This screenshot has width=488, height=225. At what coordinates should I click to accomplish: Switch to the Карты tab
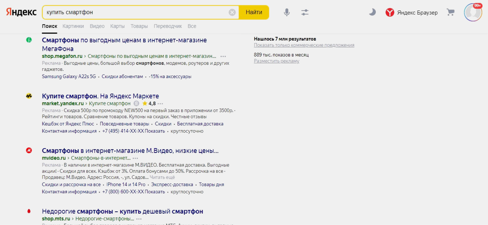[118, 26]
